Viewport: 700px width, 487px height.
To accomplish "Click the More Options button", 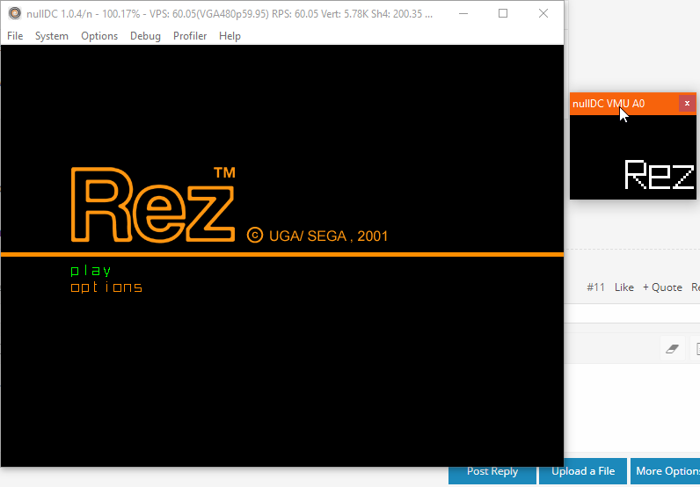I will [x=665, y=471].
